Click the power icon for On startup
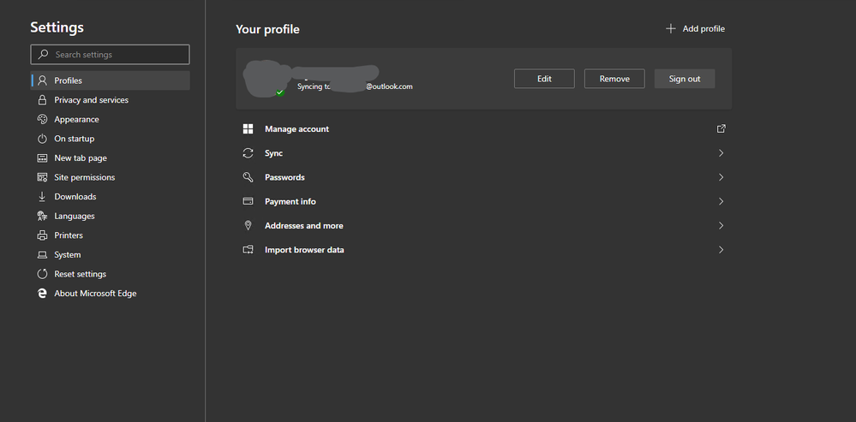This screenshot has height=422, width=856. (42, 139)
